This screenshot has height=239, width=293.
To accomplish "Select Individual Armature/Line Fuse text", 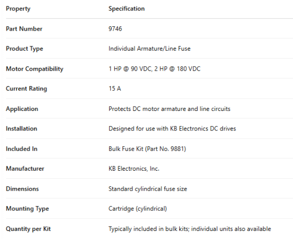I will 149,49.
